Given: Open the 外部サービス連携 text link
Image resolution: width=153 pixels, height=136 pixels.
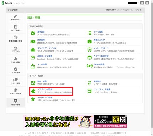Looking at the screenshot, I should (45, 56).
